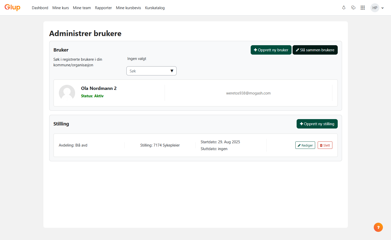This screenshot has height=240, width=391.
Task: Open the chat messages icon
Action: coord(353,8)
